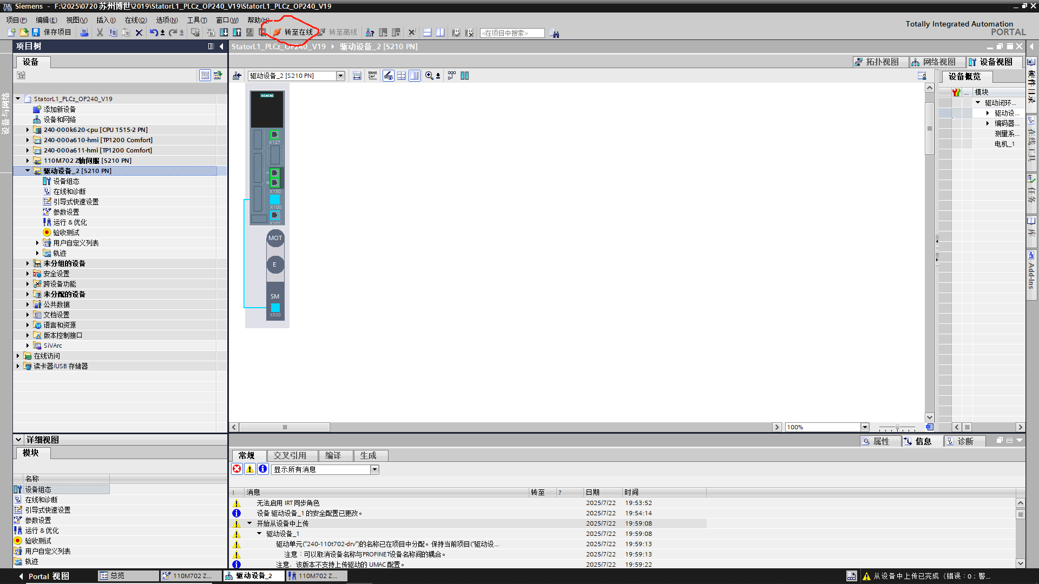Open the 项目(P) menu
1039x584 pixels.
16,20
